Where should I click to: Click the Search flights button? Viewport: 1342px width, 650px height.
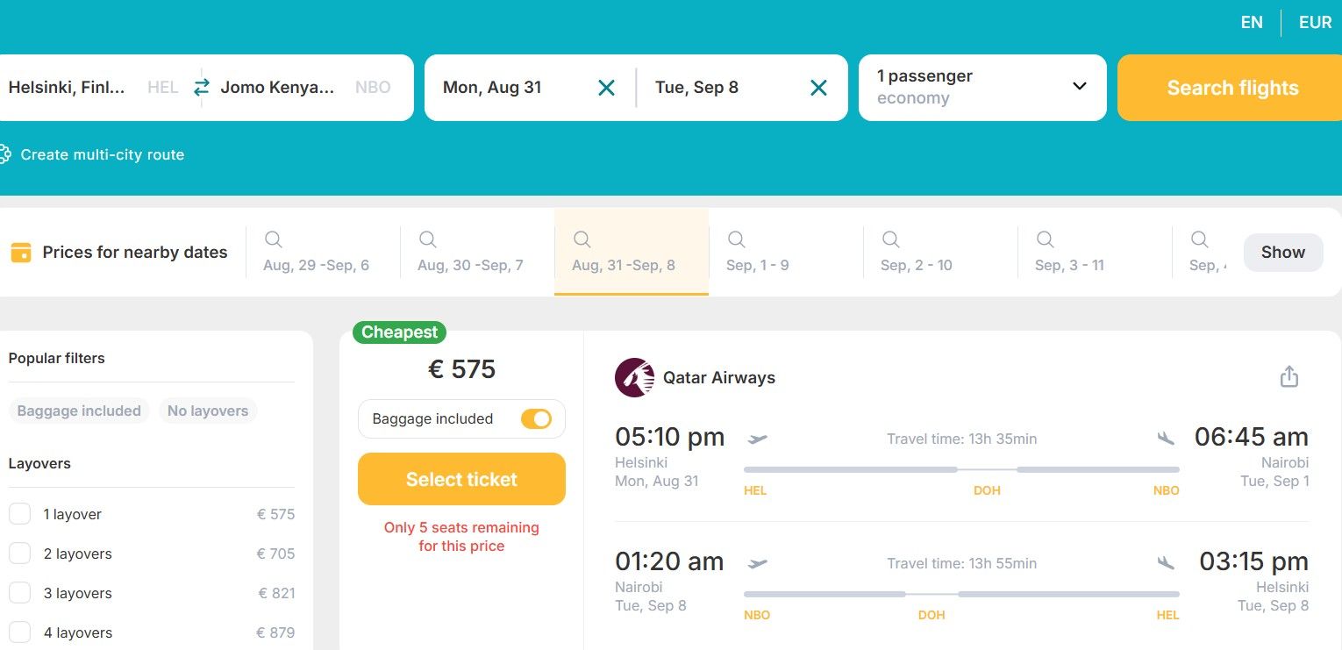[1231, 88]
